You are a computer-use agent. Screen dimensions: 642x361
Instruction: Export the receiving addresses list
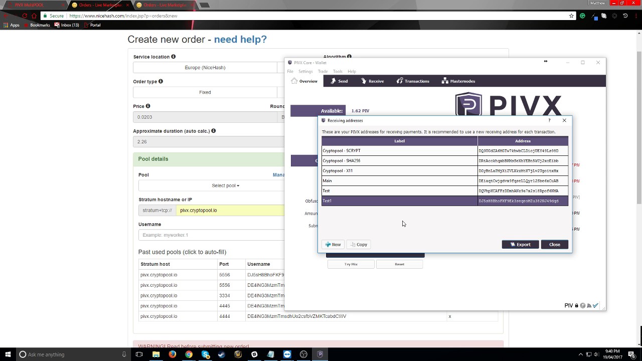click(x=520, y=245)
